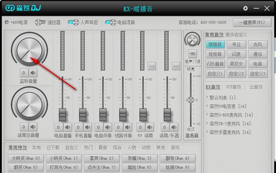Apply the 专业 preset

pos(236,45)
